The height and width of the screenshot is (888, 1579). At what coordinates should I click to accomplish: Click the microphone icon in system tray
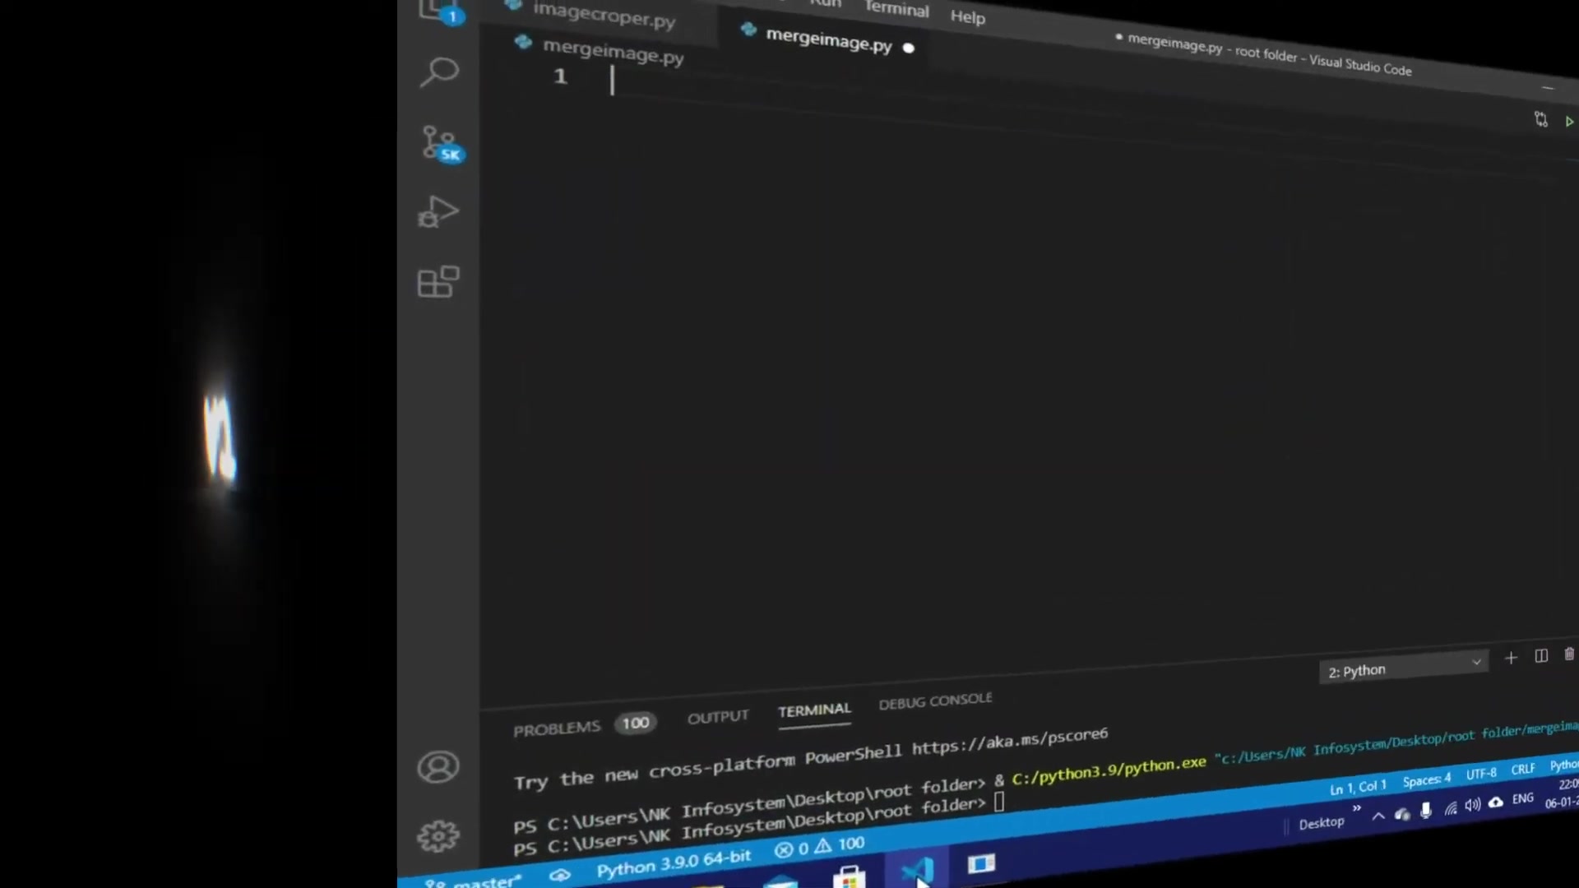pyautogui.click(x=1426, y=811)
